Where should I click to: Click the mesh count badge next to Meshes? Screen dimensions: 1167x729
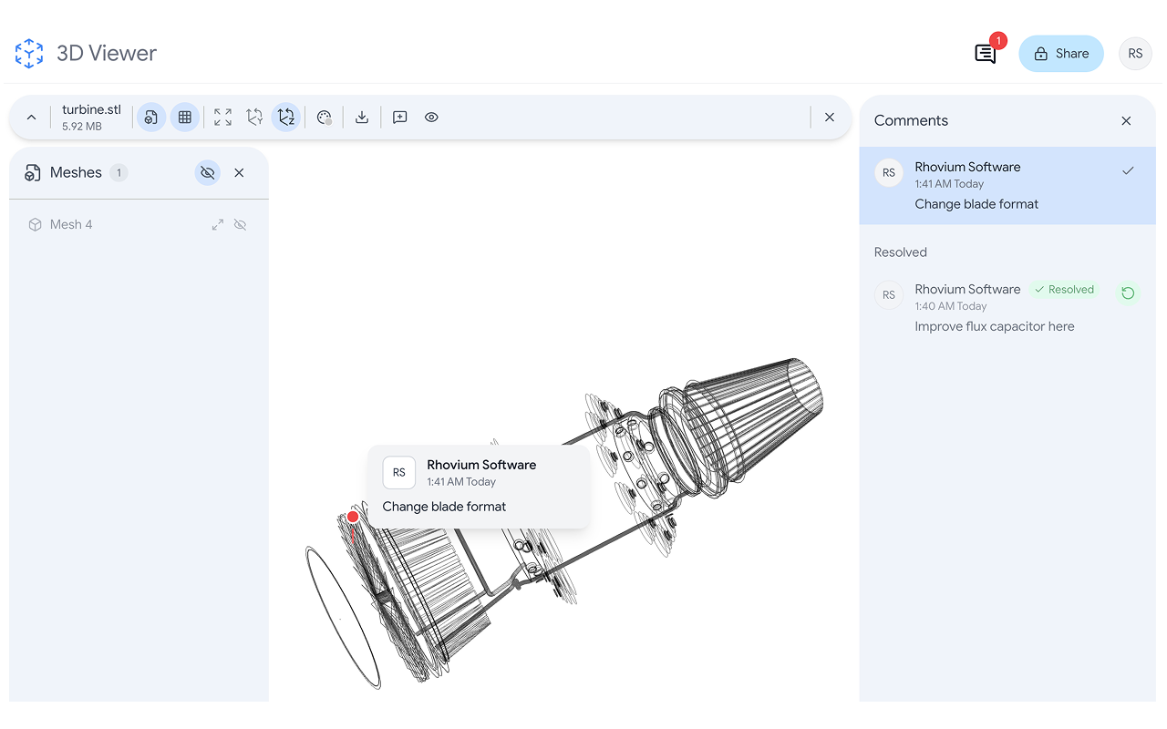pos(119,173)
